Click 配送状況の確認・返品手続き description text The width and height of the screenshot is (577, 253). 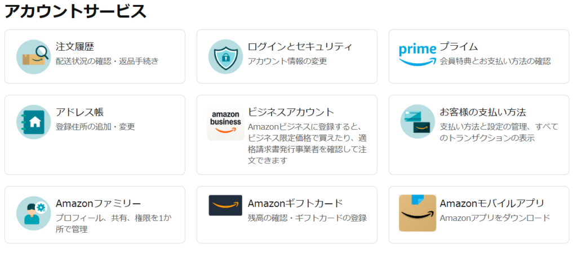tap(107, 61)
